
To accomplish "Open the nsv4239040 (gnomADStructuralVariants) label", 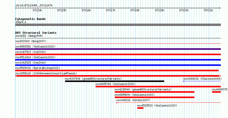I will 143,89.
